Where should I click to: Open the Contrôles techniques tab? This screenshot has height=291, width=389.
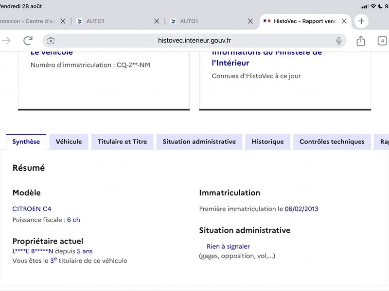[x=332, y=142]
